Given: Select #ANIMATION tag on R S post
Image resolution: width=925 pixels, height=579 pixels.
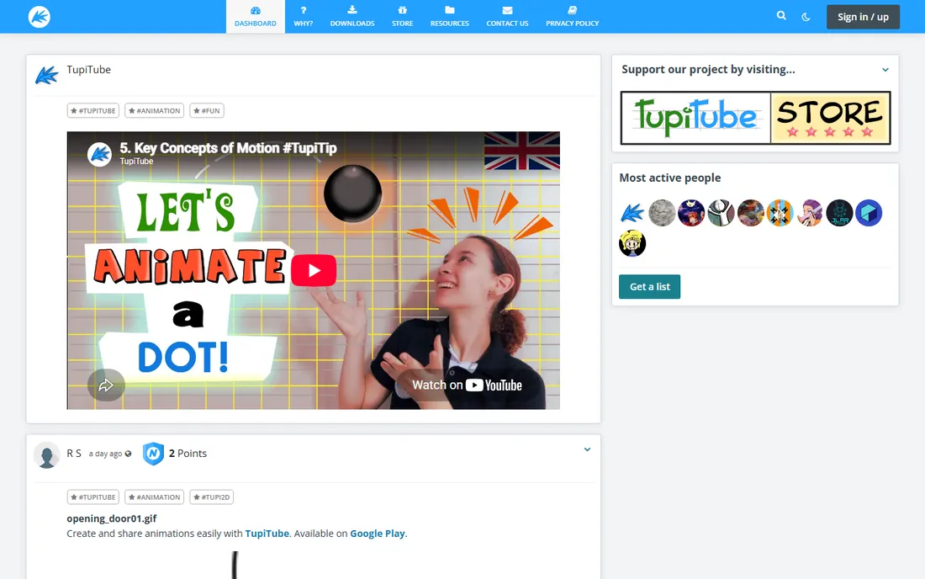Looking at the screenshot, I should tap(155, 497).
